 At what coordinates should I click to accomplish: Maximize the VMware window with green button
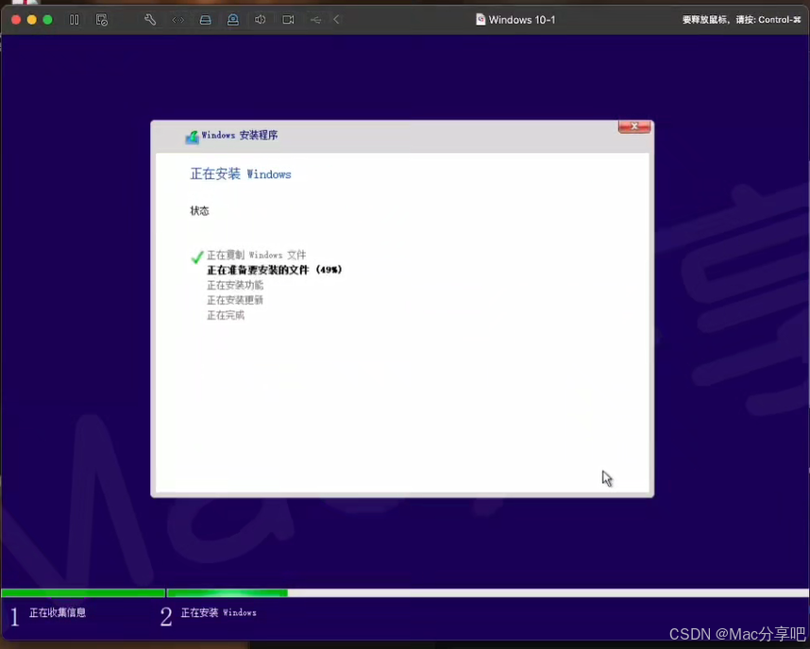[48, 20]
